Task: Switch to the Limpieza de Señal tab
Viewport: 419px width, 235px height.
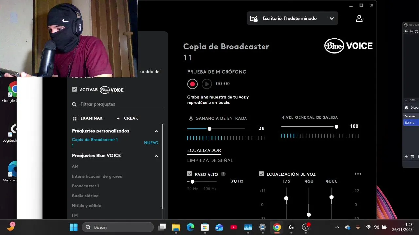Action: (x=210, y=160)
